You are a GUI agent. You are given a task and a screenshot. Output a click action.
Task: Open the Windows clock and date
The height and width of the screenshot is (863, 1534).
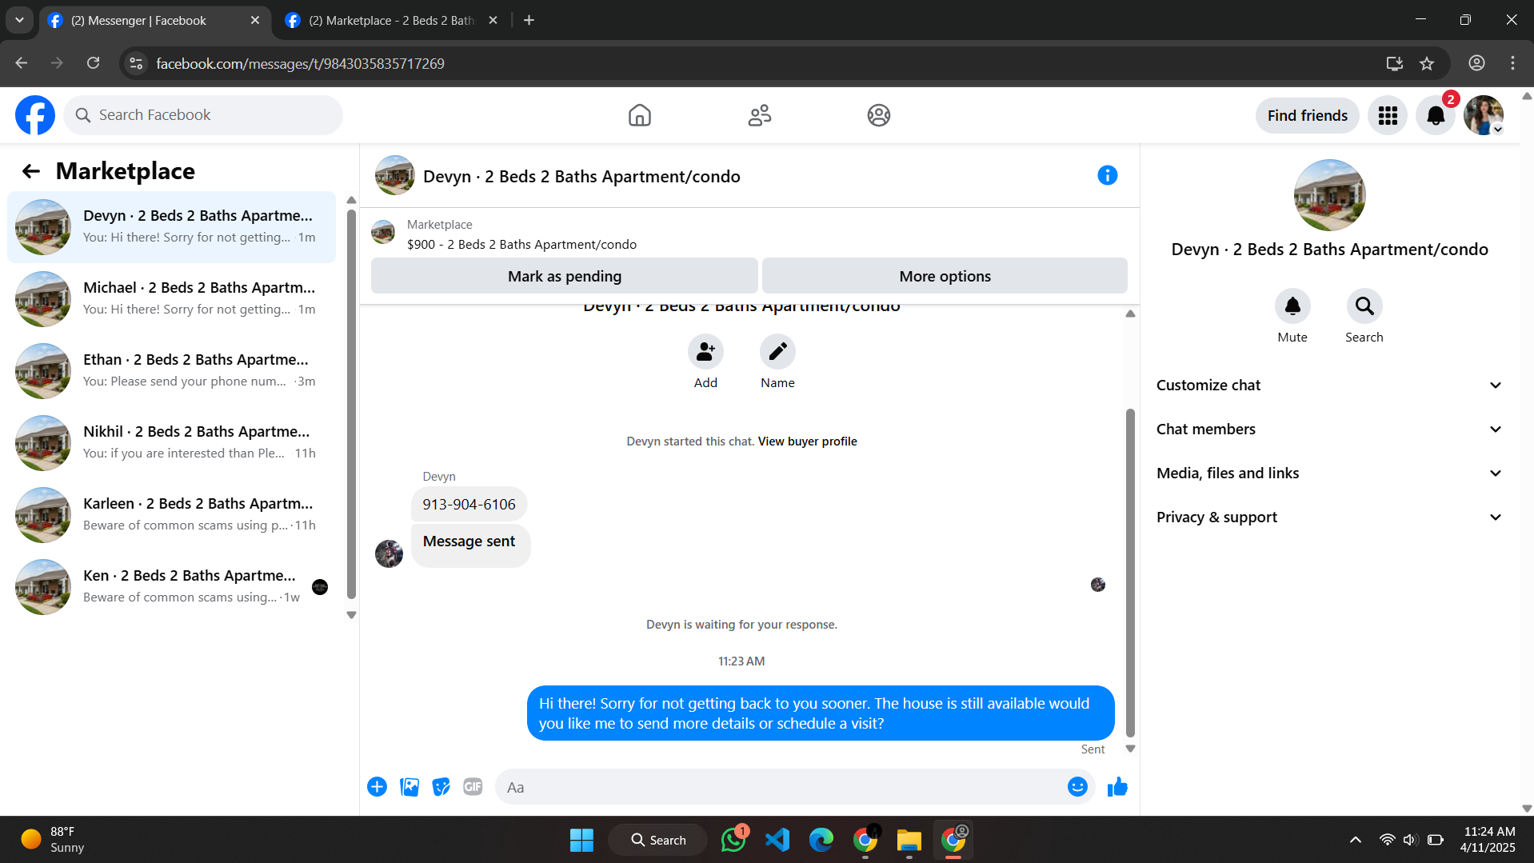1488,840
